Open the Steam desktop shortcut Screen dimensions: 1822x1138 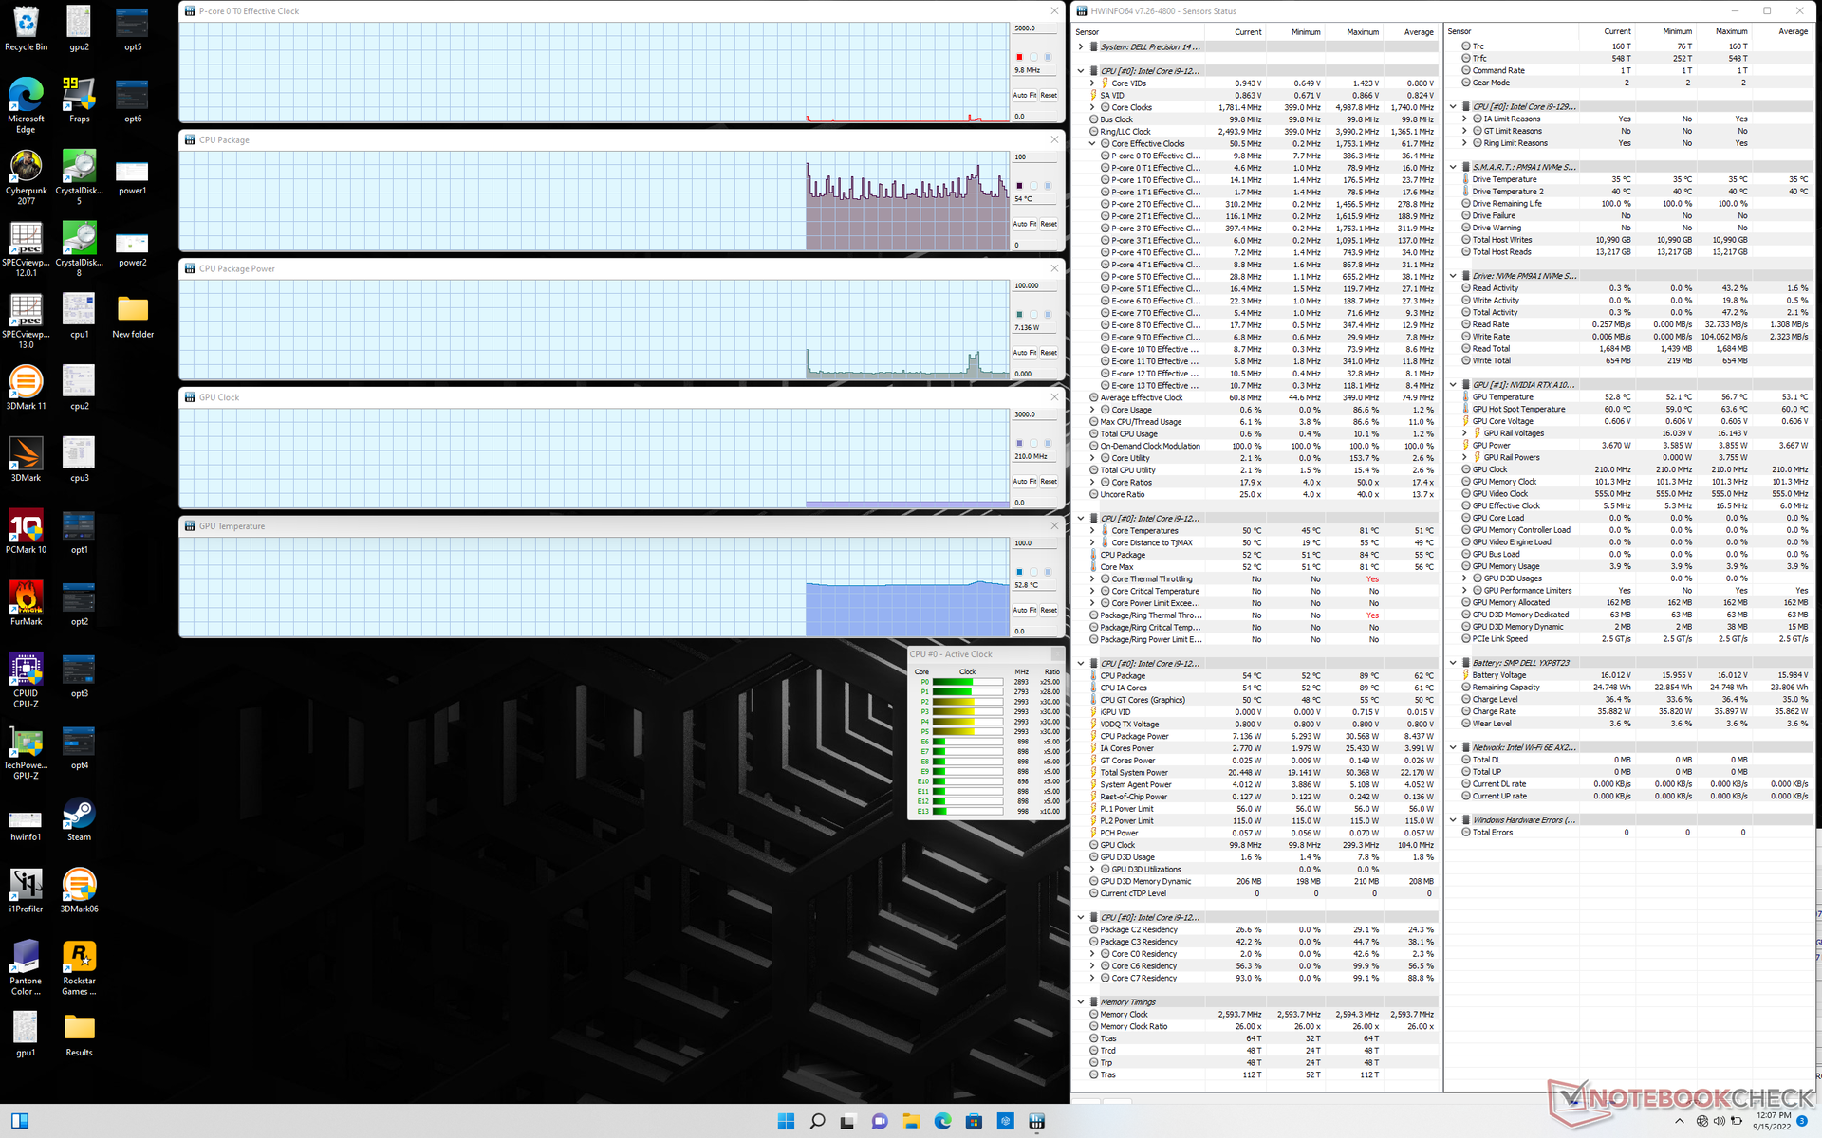click(x=79, y=816)
